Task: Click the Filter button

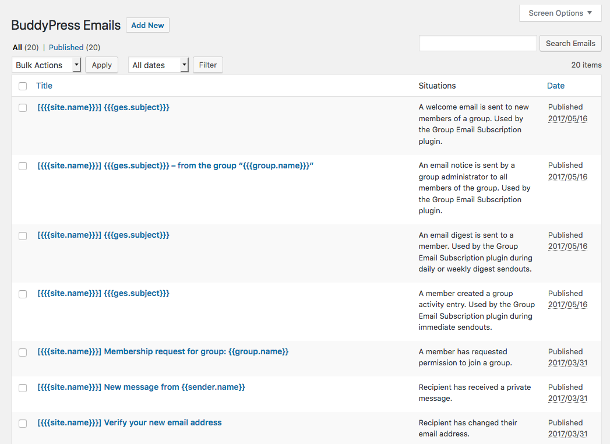Action: [x=208, y=65]
